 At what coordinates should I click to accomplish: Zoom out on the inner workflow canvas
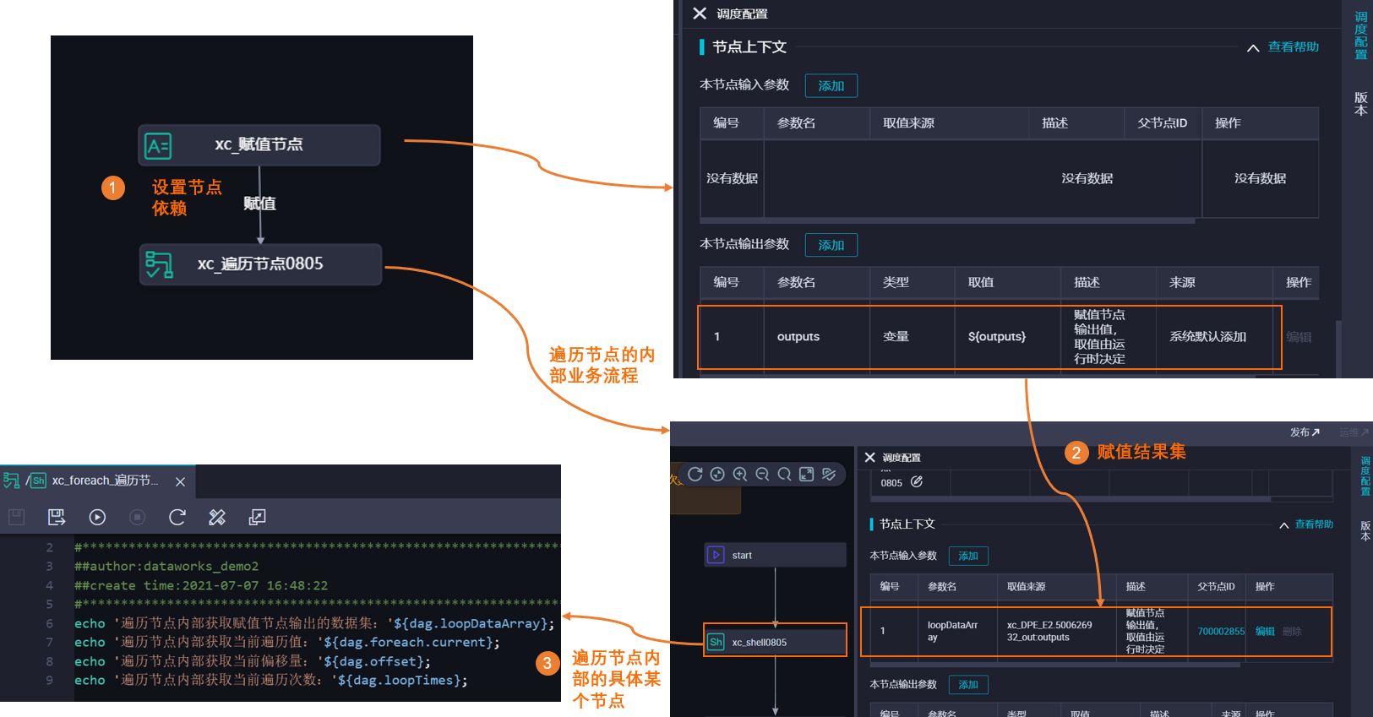[762, 475]
